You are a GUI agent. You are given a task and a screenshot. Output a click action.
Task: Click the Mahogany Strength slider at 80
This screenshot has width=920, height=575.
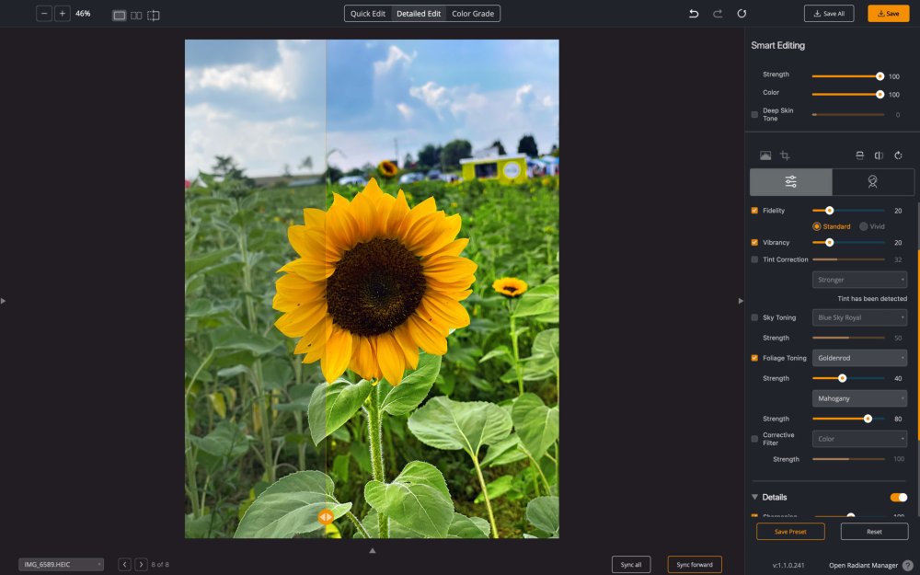(x=848, y=419)
